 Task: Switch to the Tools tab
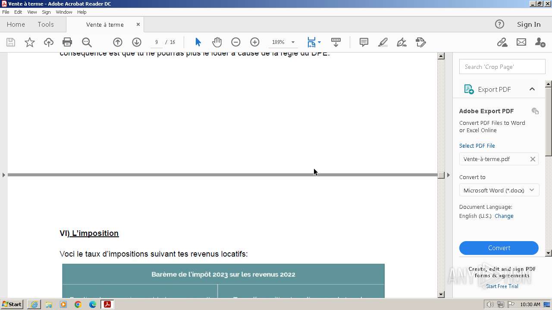click(46, 25)
